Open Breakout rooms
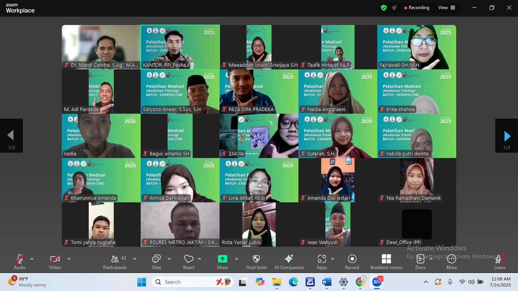Screen dimensions: 518x291 tap(386, 261)
